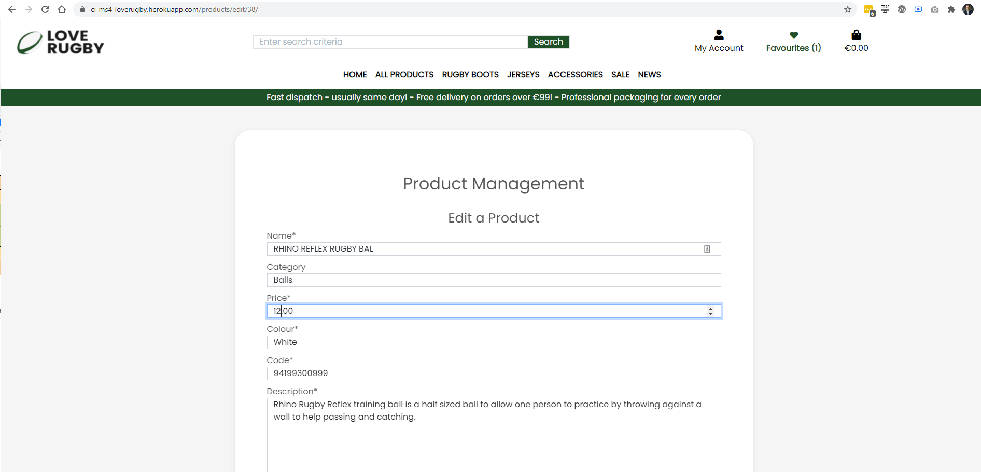
Task: Click the Code* field label
Action: (280, 360)
